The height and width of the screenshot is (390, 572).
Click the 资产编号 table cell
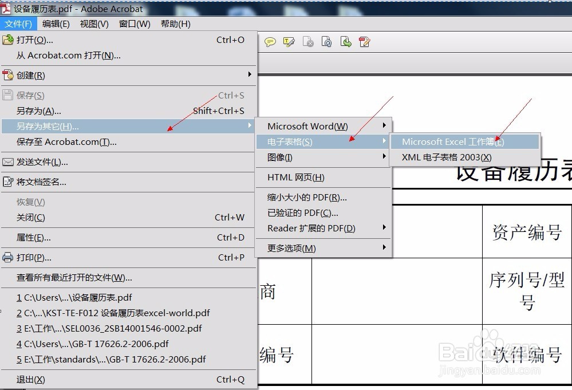(x=527, y=232)
